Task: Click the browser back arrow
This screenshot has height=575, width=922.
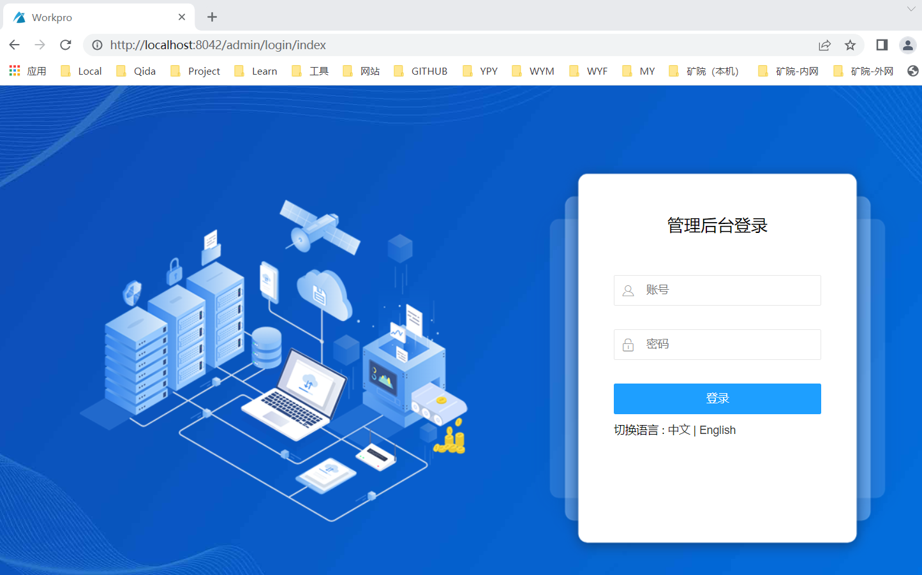Action: 14,45
